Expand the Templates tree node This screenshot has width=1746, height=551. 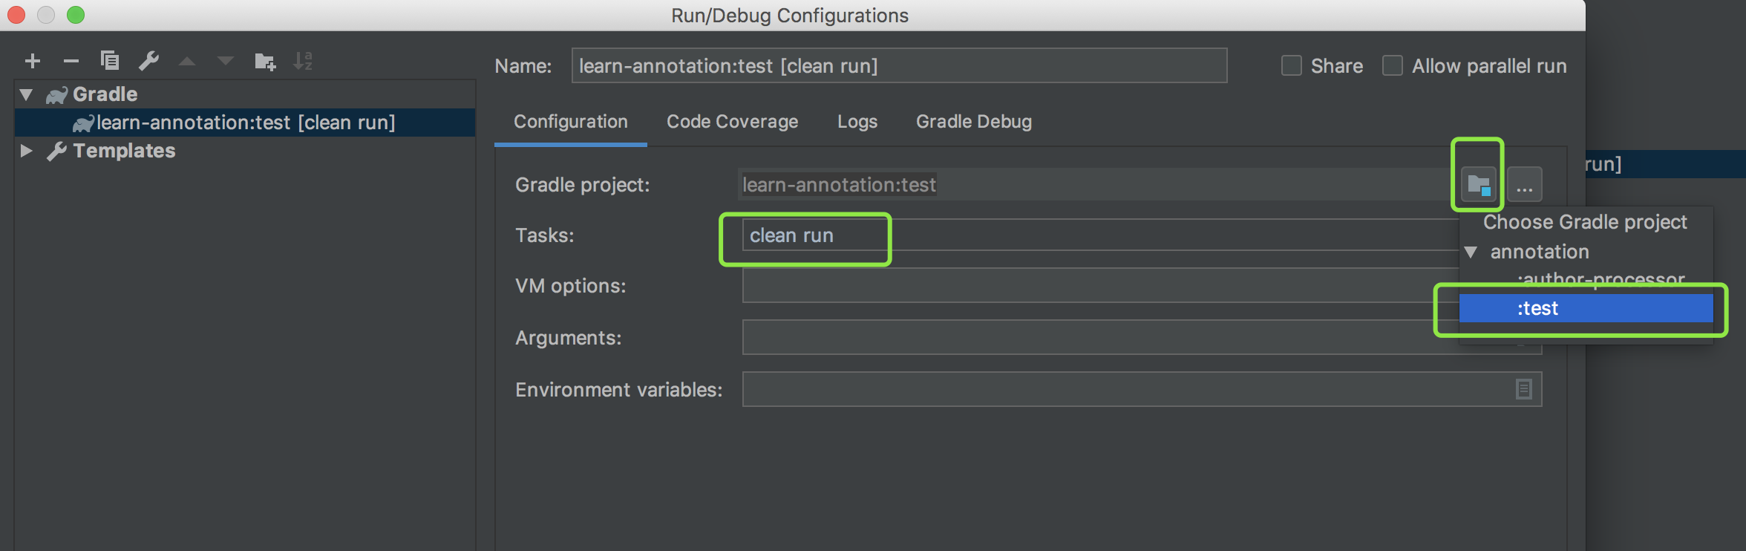tap(27, 151)
